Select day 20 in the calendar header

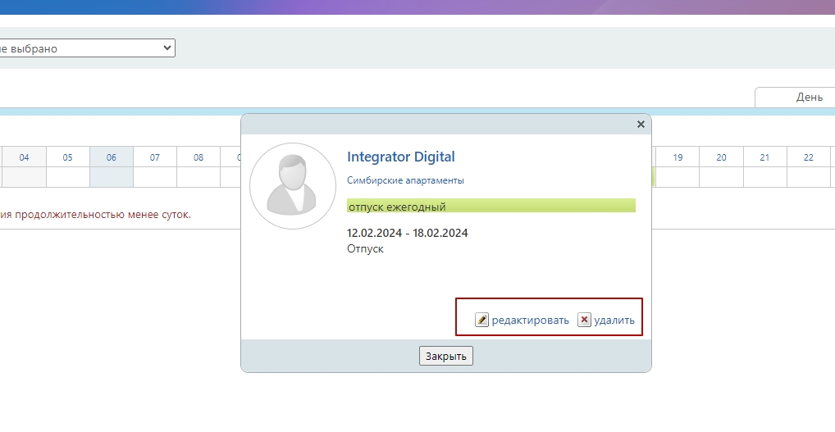(721, 157)
